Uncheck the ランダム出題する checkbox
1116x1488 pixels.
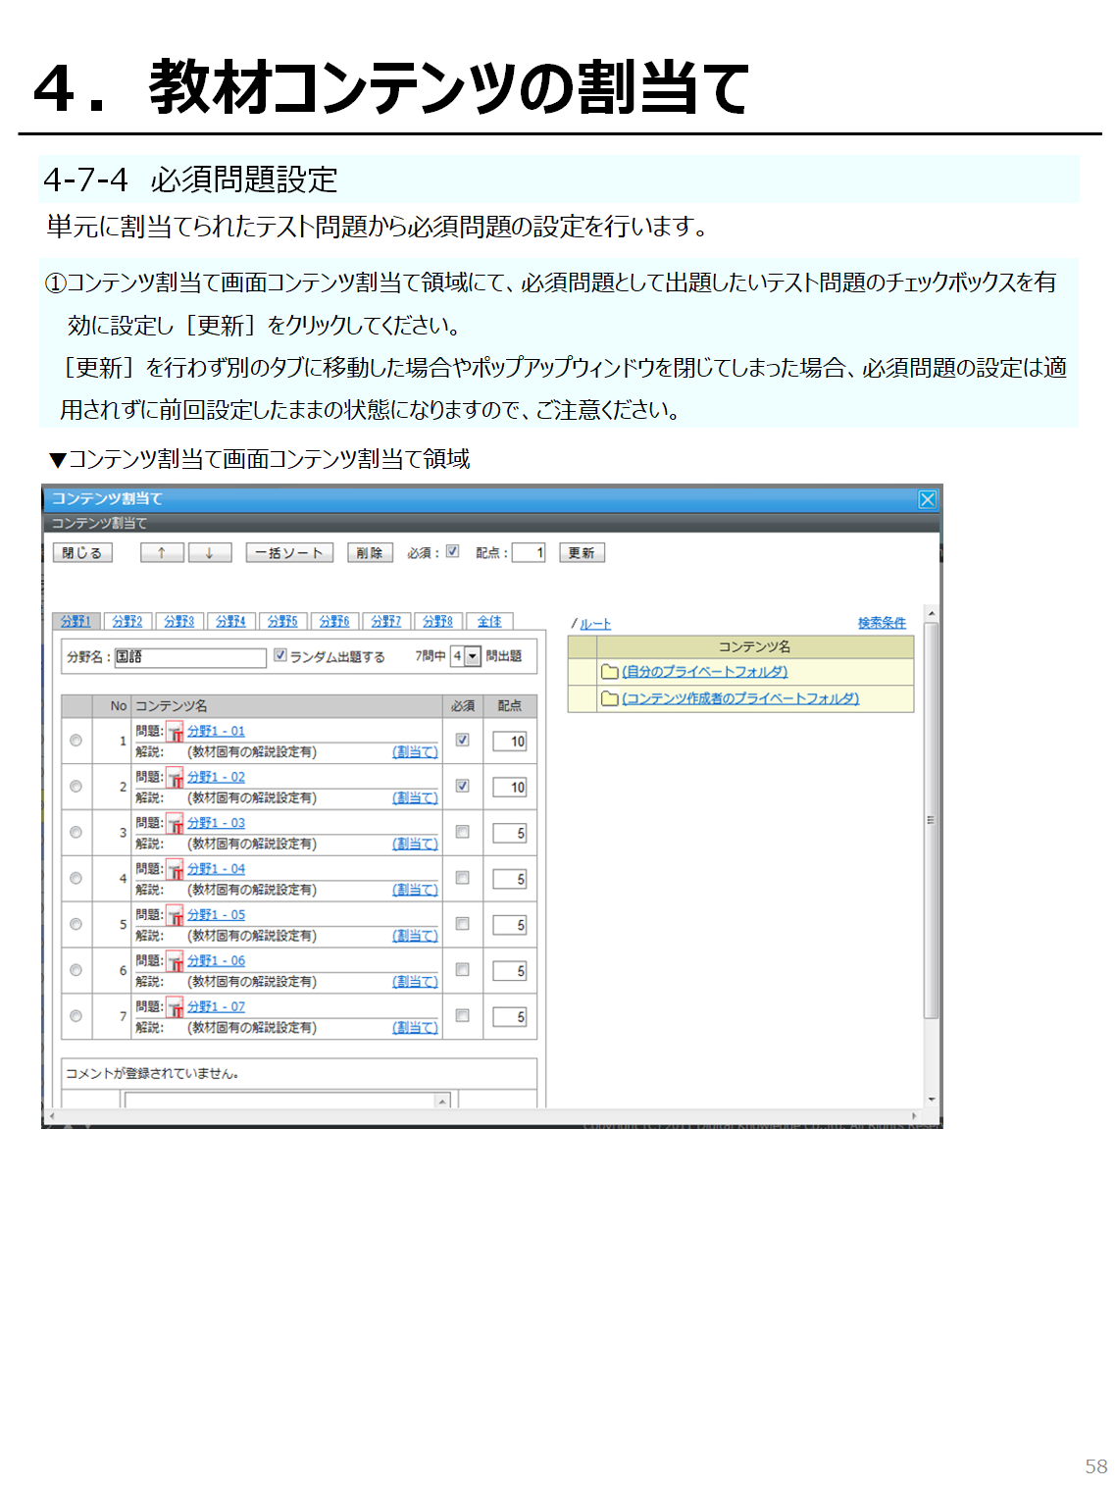[x=280, y=655]
